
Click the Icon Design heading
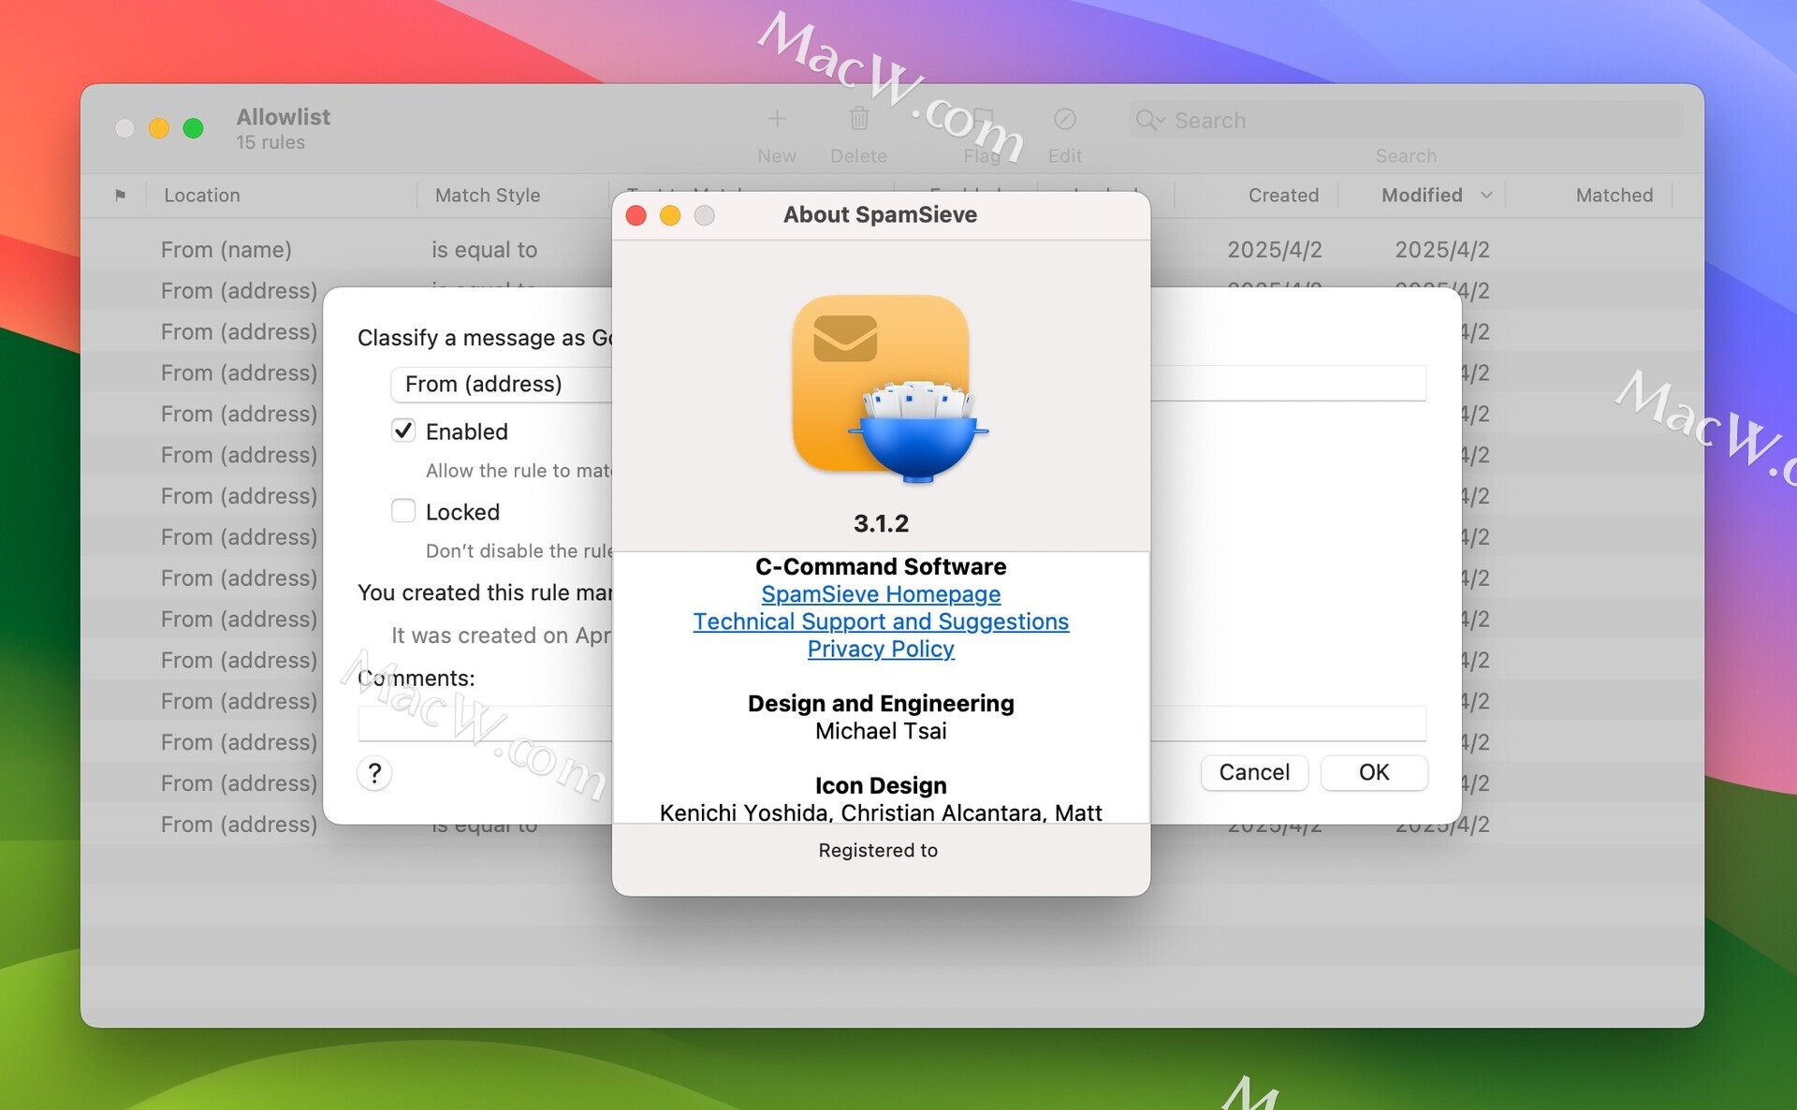(x=881, y=785)
